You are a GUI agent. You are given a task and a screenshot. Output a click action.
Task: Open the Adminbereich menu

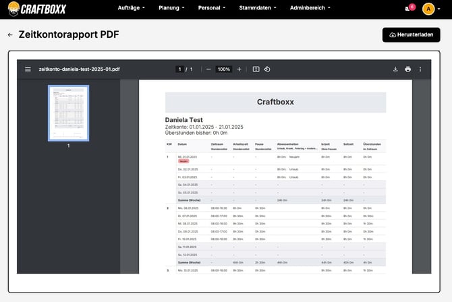click(310, 8)
